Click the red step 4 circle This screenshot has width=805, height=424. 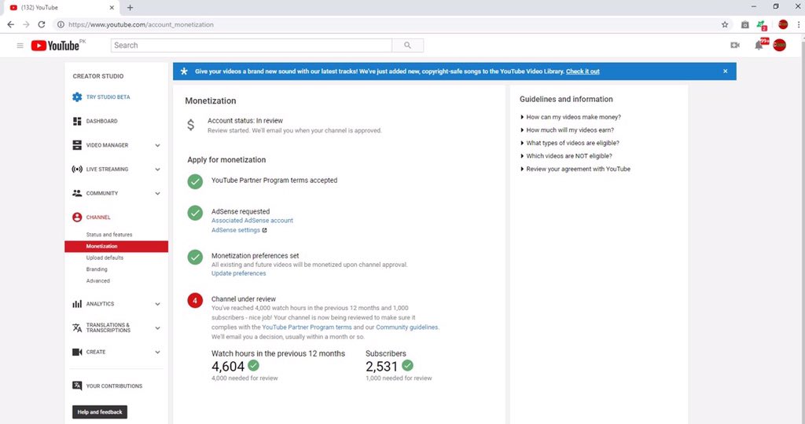tap(195, 301)
